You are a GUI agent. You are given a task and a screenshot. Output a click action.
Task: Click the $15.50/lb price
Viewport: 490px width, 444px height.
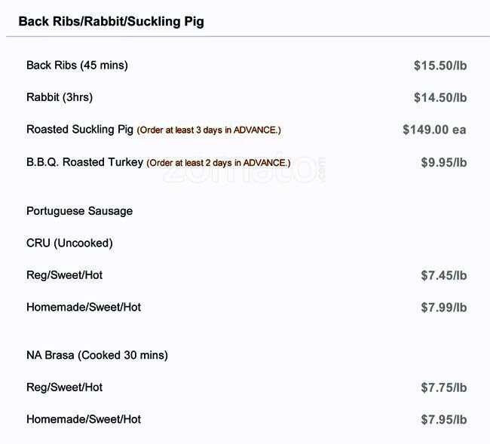point(440,66)
